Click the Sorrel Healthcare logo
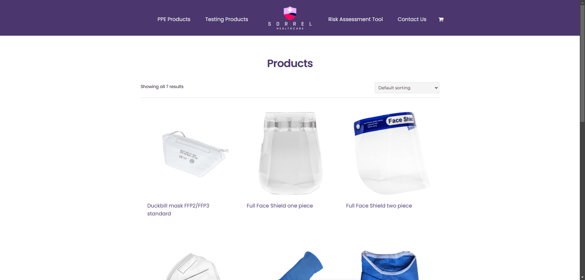 tap(290, 18)
